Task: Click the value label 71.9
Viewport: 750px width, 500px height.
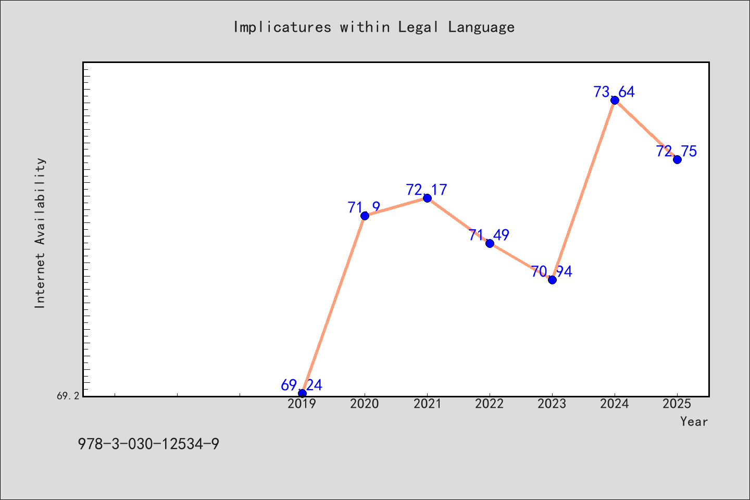Action: coord(364,208)
